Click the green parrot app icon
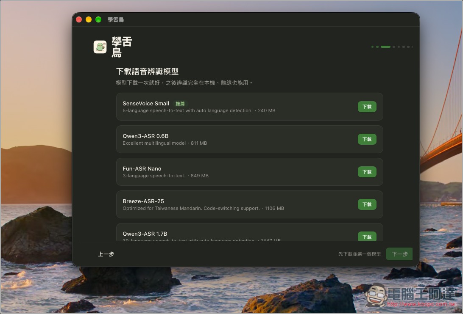This screenshot has height=314, width=463. (x=100, y=47)
